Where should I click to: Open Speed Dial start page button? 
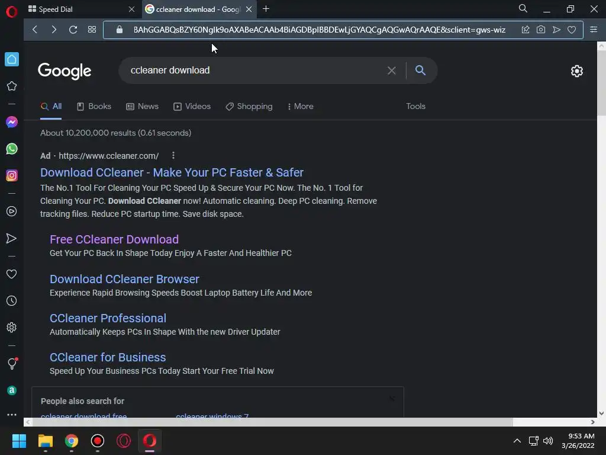point(92,30)
